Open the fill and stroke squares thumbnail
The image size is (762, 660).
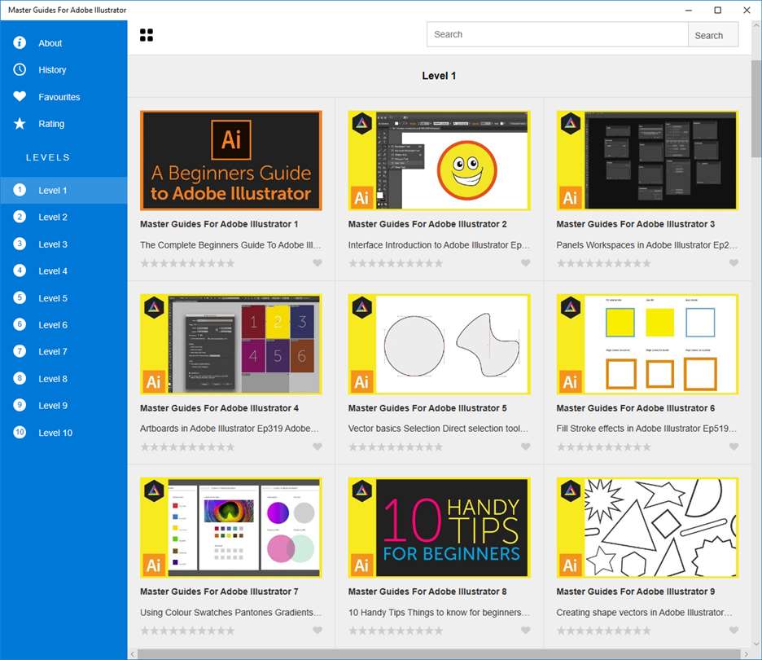(647, 344)
